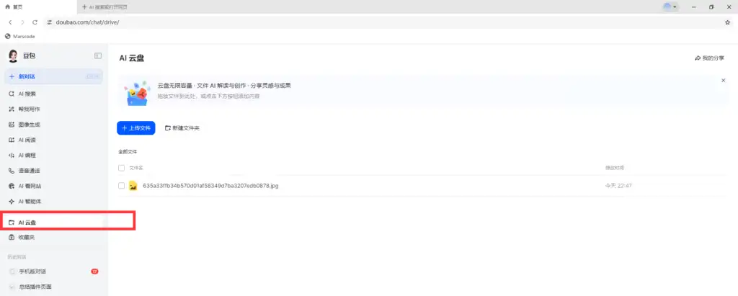Screen dimensions: 738x296
Task: Go forward in browser
Action: click(22, 22)
